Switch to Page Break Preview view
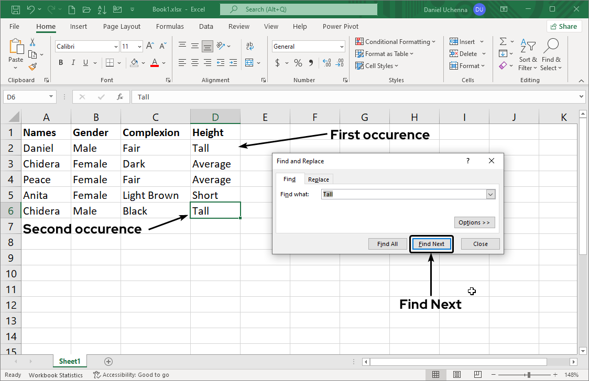 478,375
